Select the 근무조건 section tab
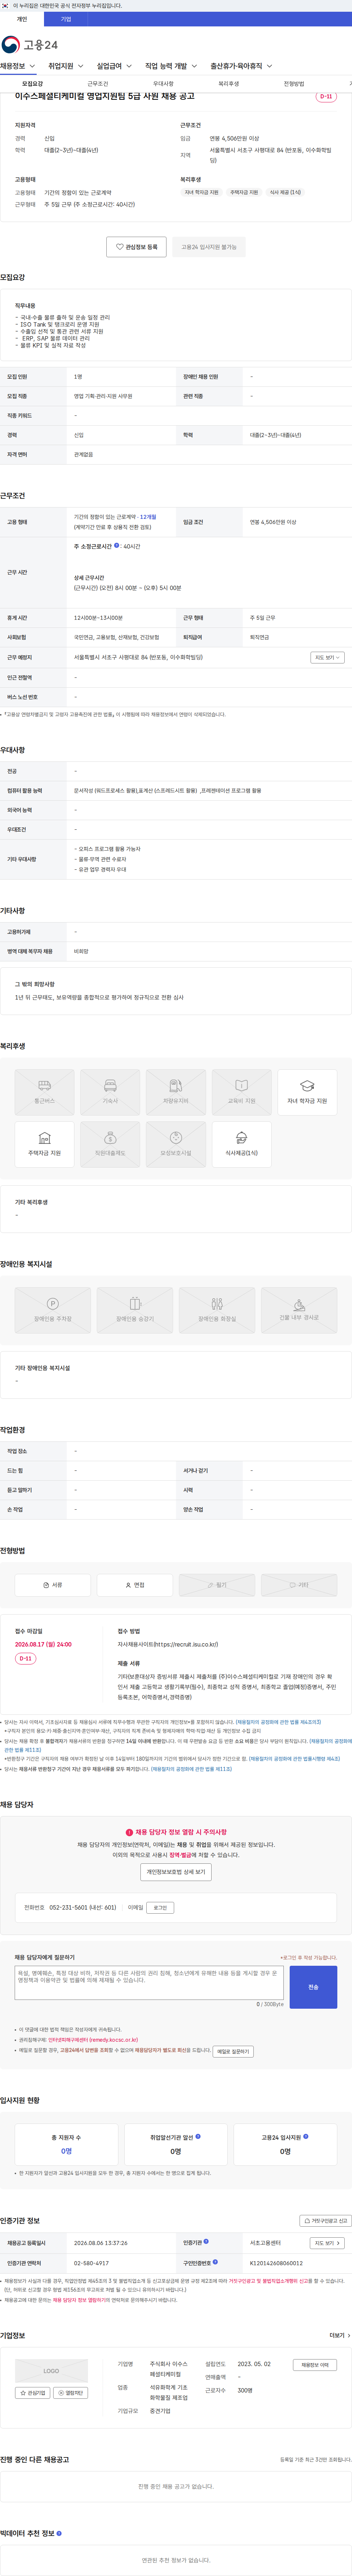The height and width of the screenshot is (2576, 352). tap(98, 84)
